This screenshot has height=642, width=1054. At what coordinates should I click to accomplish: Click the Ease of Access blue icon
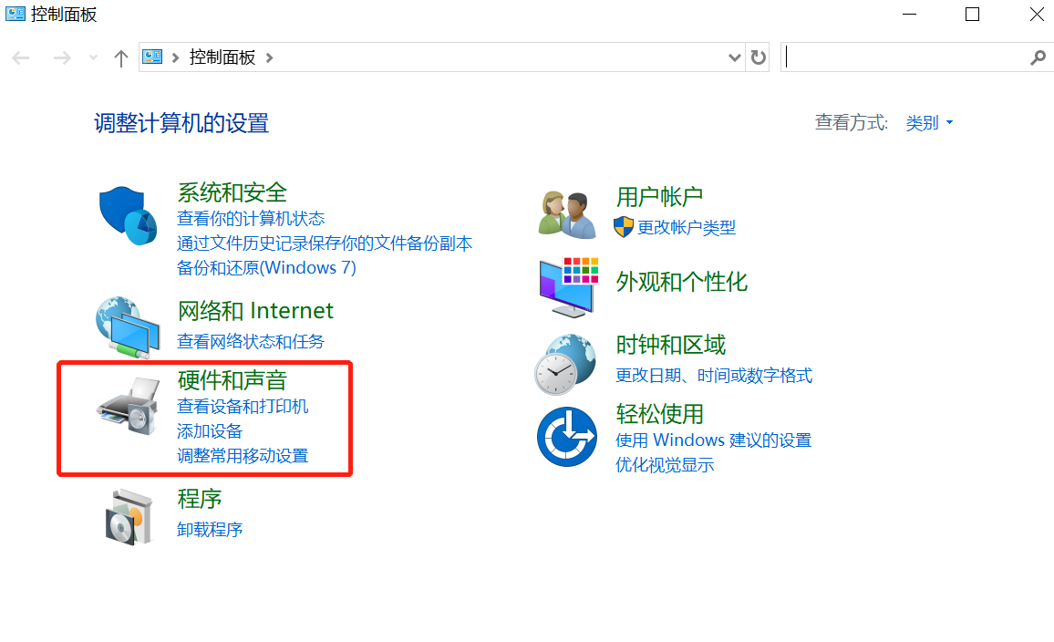click(565, 436)
